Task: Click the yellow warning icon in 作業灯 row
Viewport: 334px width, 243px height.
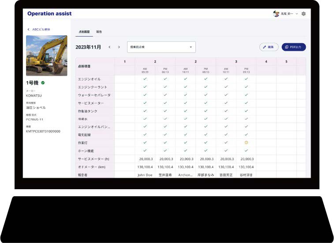Action: 246,142
